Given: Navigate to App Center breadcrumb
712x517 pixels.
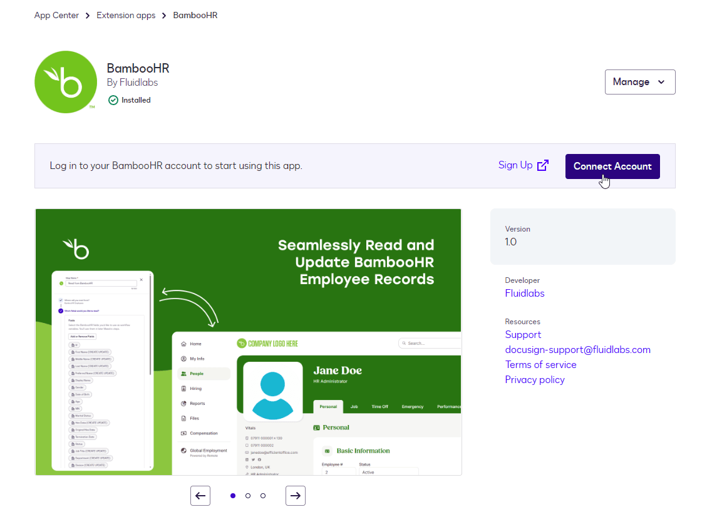Looking at the screenshot, I should [x=56, y=16].
